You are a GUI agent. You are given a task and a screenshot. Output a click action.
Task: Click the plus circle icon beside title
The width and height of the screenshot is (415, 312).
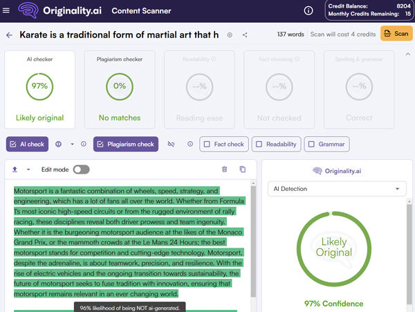click(230, 35)
